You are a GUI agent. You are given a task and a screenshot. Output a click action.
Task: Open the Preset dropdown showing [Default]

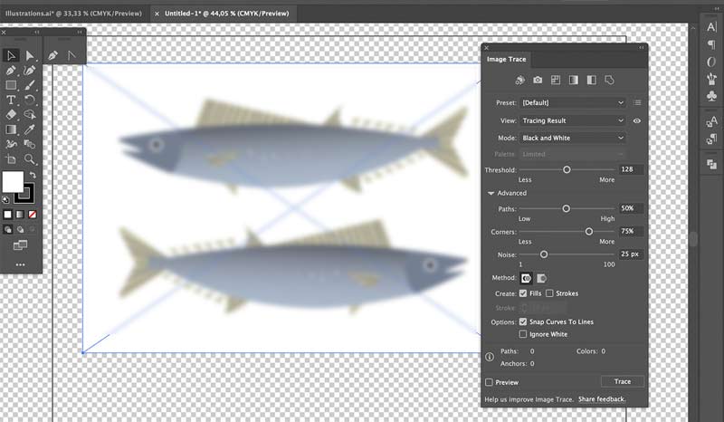coord(573,102)
